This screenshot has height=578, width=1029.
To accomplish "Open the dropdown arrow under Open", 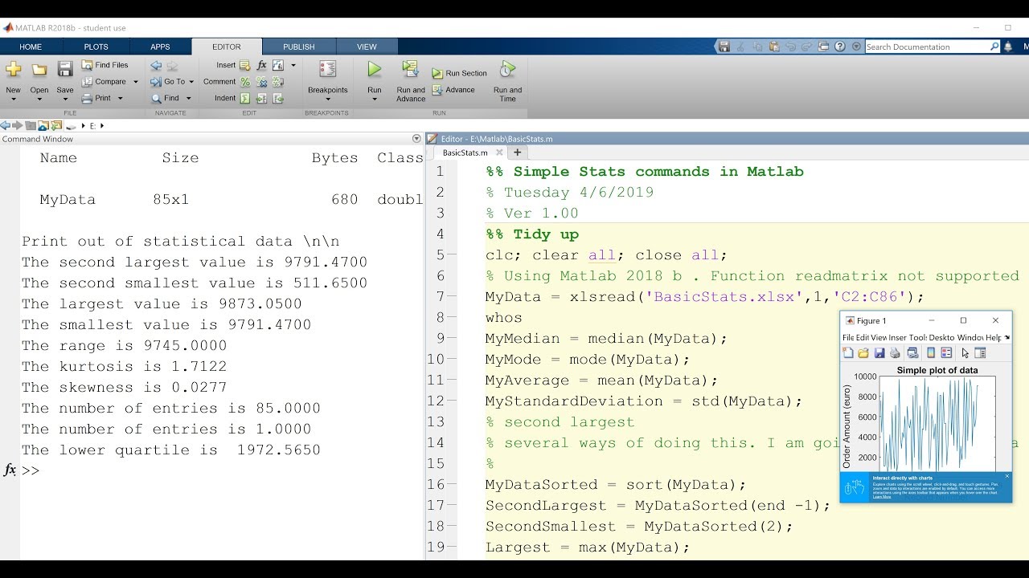I will [x=39, y=100].
